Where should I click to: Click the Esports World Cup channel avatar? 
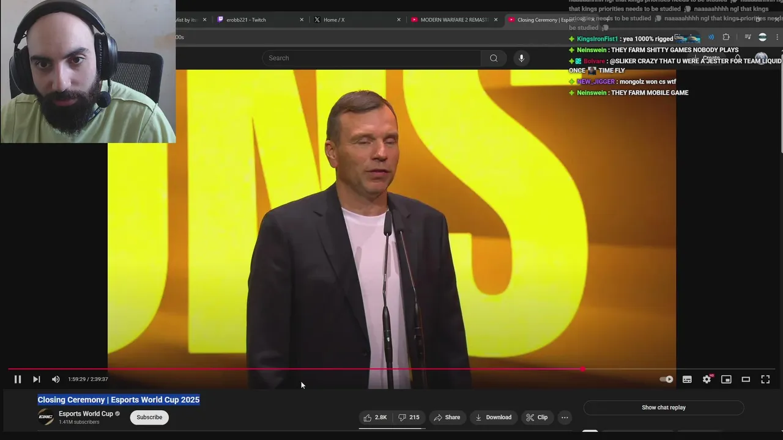click(x=46, y=417)
